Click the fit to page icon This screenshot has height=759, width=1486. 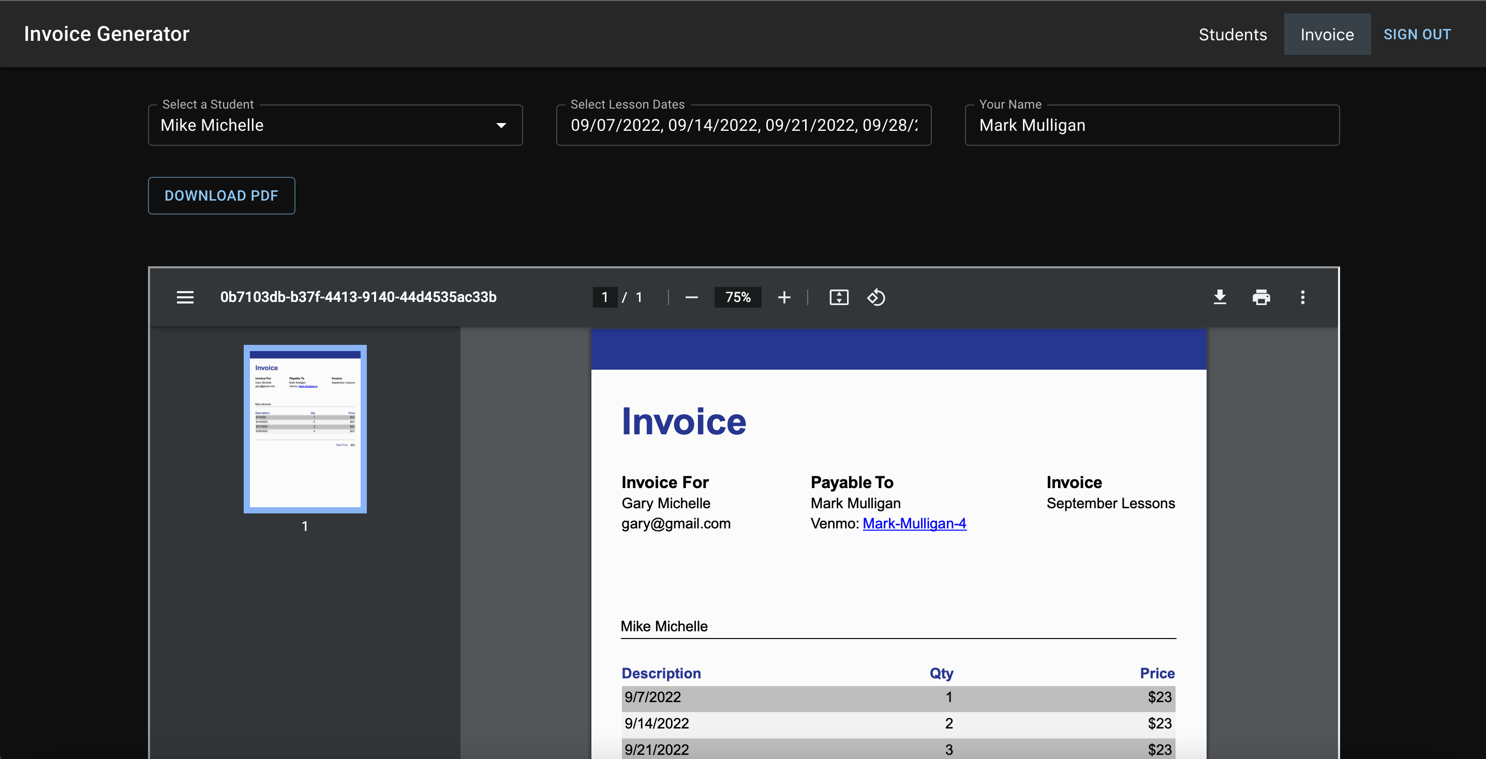coord(839,297)
